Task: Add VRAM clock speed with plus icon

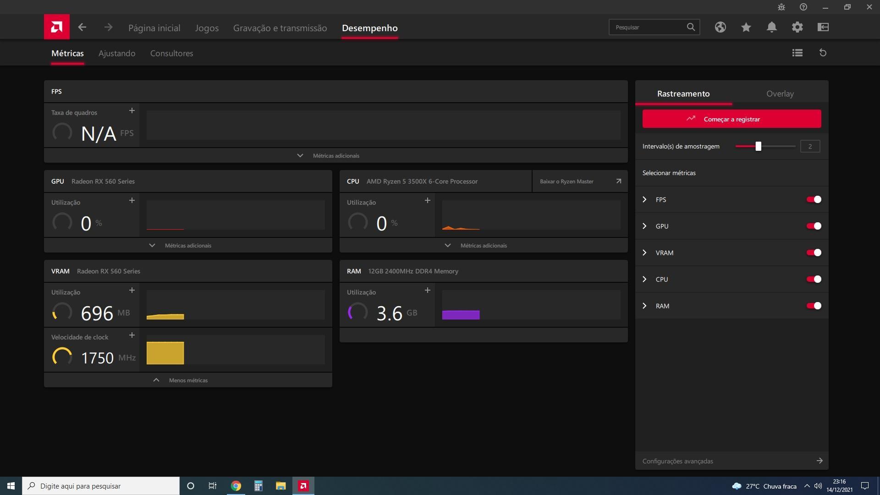Action: pyautogui.click(x=132, y=335)
